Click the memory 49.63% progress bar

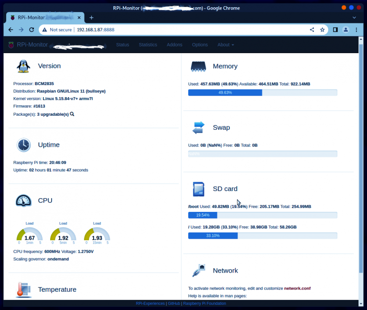(263, 92)
